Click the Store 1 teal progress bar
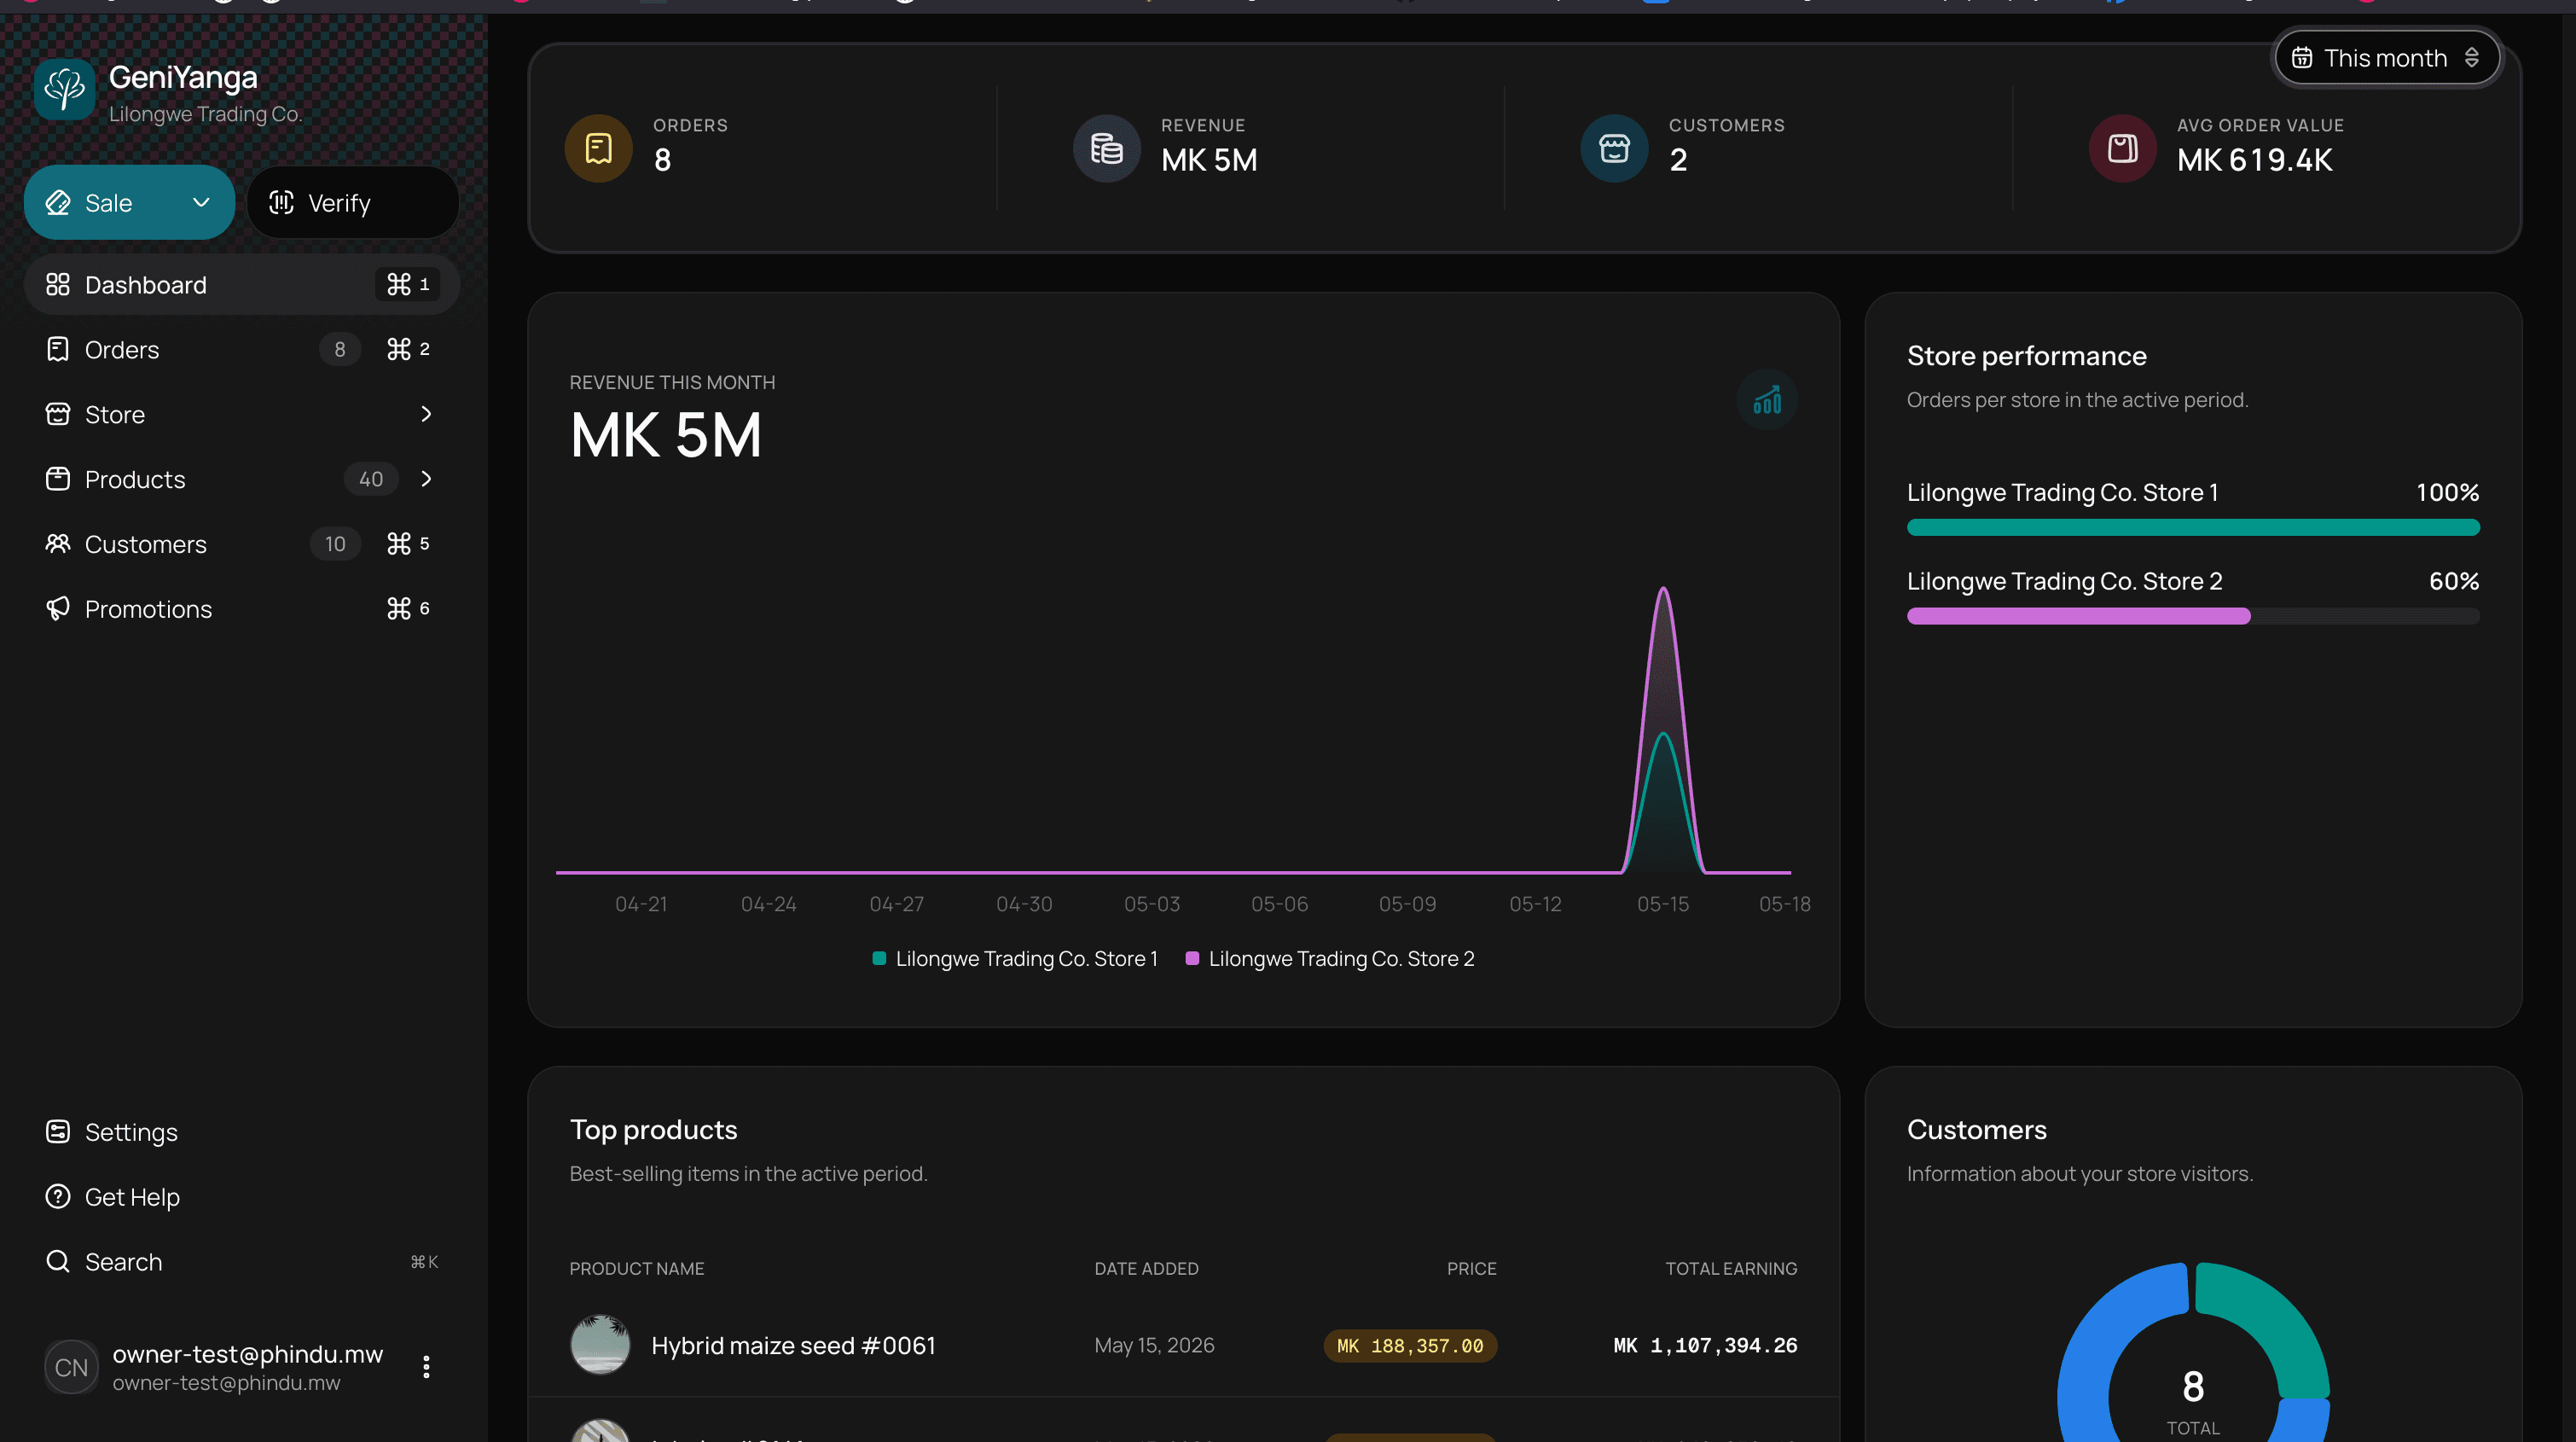This screenshot has width=2576, height=1442. (x=2193, y=528)
